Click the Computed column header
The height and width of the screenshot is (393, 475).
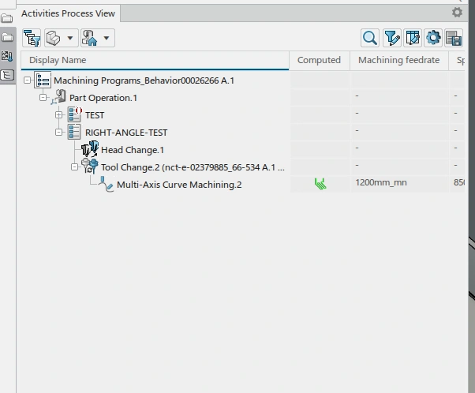click(320, 60)
